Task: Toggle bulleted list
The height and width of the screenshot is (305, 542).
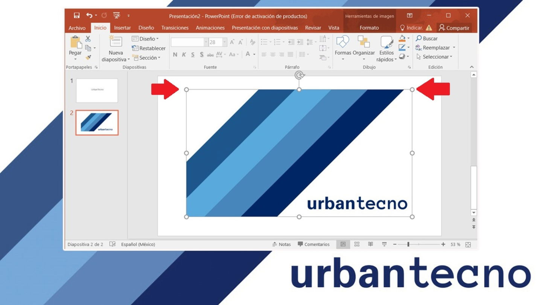Action: pyautogui.click(x=264, y=42)
